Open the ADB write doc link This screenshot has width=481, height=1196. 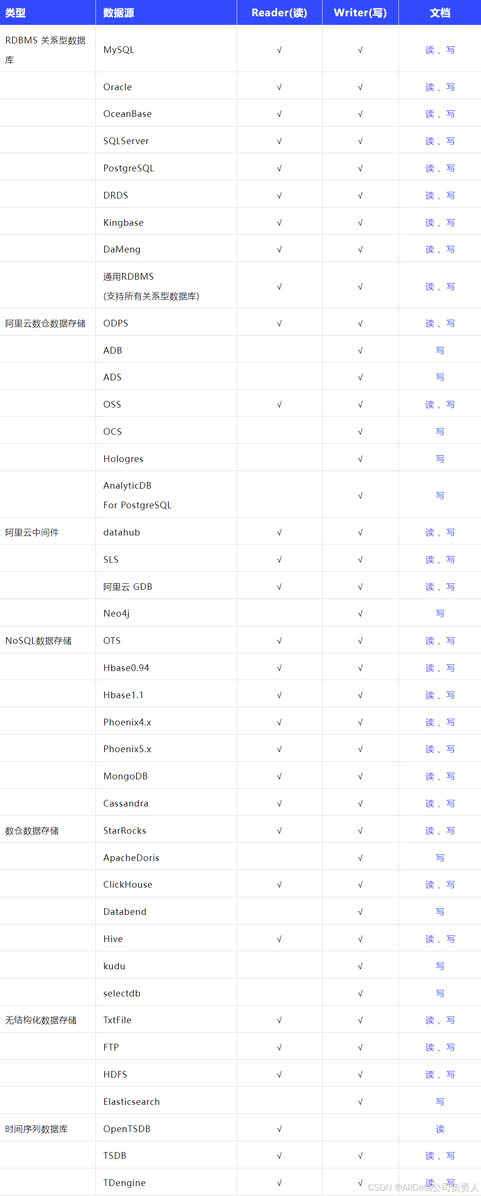pos(440,351)
